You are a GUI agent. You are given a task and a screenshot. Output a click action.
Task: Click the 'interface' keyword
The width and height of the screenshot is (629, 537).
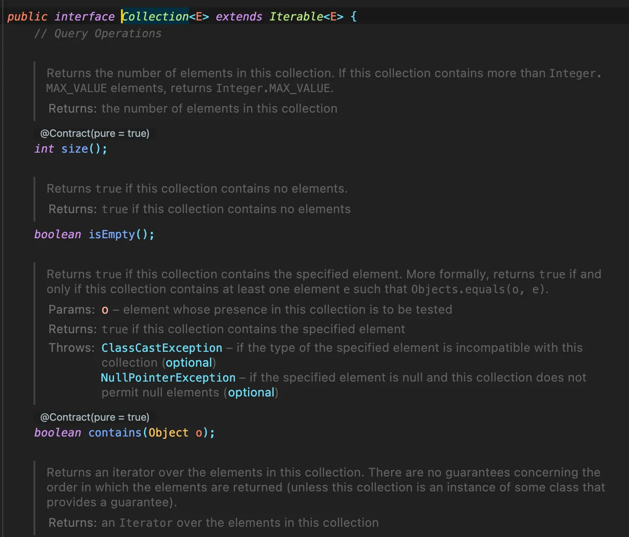pyautogui.click(x=84, y=17)
